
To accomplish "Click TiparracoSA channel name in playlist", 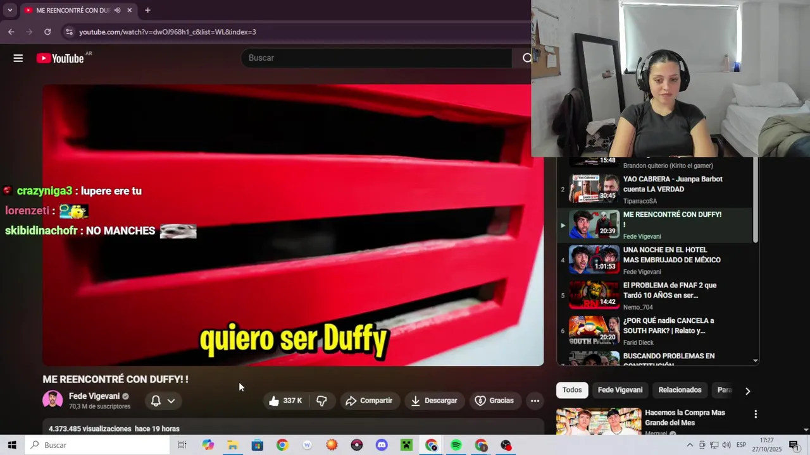I will point(640,201).
